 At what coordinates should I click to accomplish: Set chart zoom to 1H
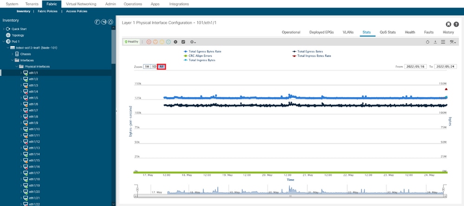146,67
